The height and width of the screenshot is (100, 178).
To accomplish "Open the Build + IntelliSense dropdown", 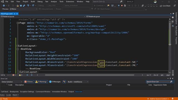I will (x=78, y=82).
